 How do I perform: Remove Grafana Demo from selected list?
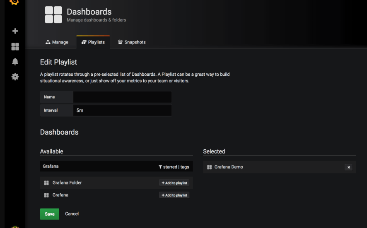pyautogui.click(x=348, y=167)
